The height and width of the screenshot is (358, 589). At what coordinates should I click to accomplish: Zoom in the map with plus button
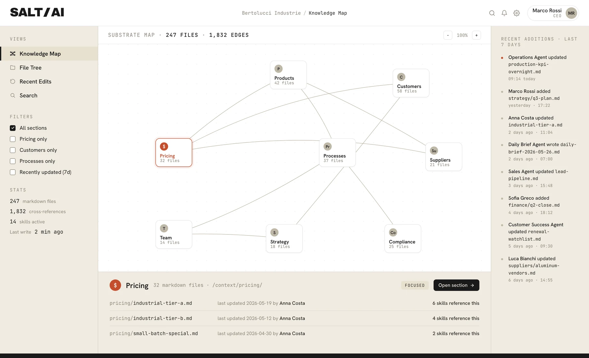tap(477, 35)
